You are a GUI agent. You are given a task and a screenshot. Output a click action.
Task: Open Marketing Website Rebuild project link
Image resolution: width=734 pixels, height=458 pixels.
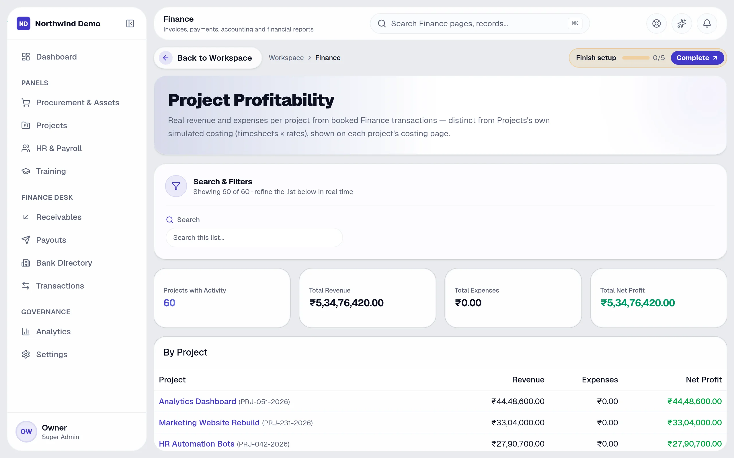coord(209,423)
